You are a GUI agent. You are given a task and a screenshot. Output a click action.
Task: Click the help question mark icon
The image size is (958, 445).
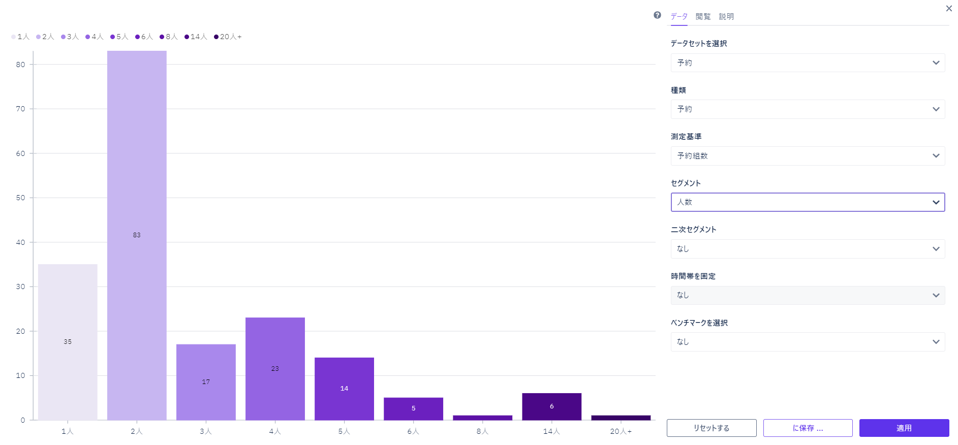[x=657, y=15]
